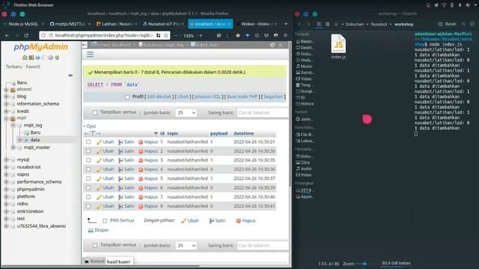Open phpMyAdmin page settings gear
The image size is (479, 269).
pyautogui.click(x=272, y=45)
